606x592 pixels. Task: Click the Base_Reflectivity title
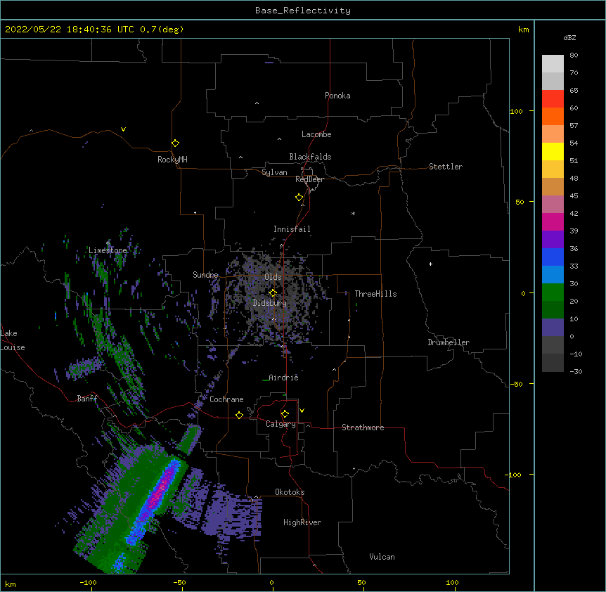(303, 11)
